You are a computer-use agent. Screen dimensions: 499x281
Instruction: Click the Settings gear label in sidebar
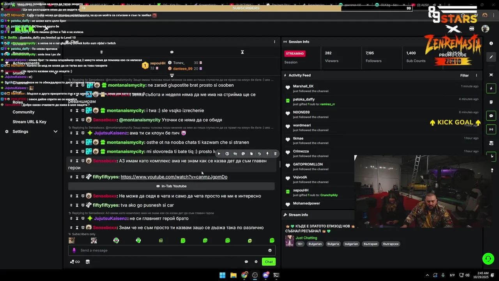pos(20,132)
